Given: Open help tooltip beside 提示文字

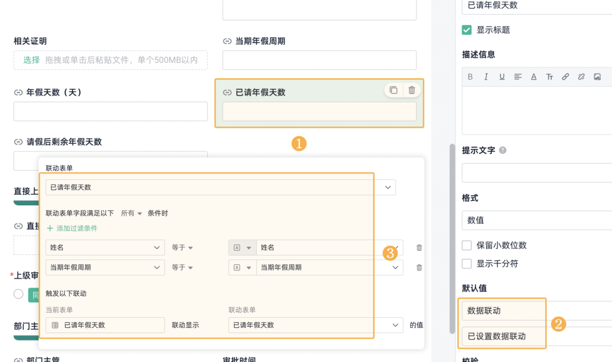Looking at the screenshot, I should (x=503, y=150).
